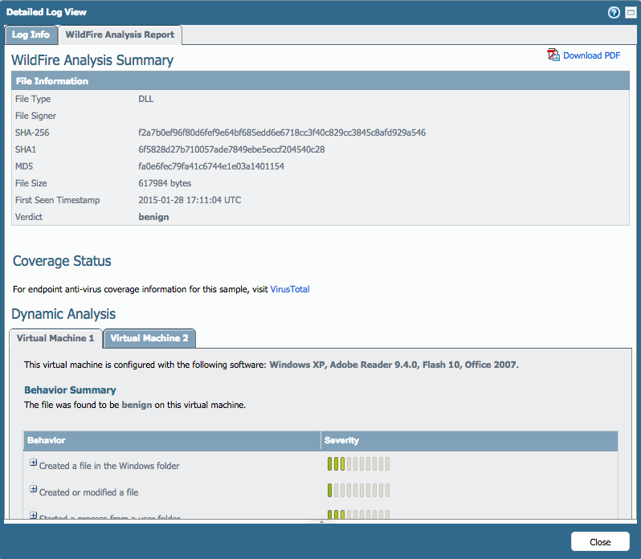Click severity bar for 'Created or modified a file'

click(358, 491)
